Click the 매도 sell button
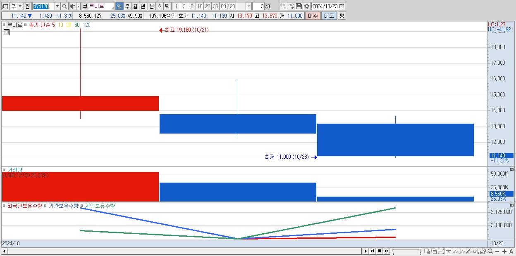The image size is (516, 256). coord(329,16)
